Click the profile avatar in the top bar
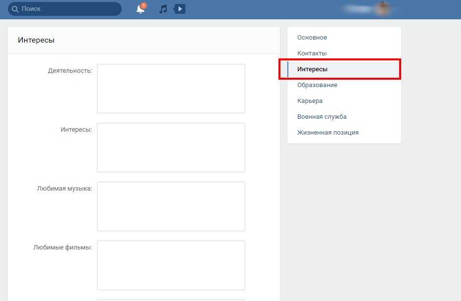 [382, 9]
